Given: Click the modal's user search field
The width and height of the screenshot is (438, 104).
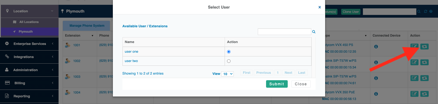Looking at the screenshot, I should (x=284, y=32).
